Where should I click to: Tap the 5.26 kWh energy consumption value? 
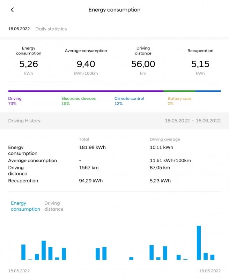29,64
